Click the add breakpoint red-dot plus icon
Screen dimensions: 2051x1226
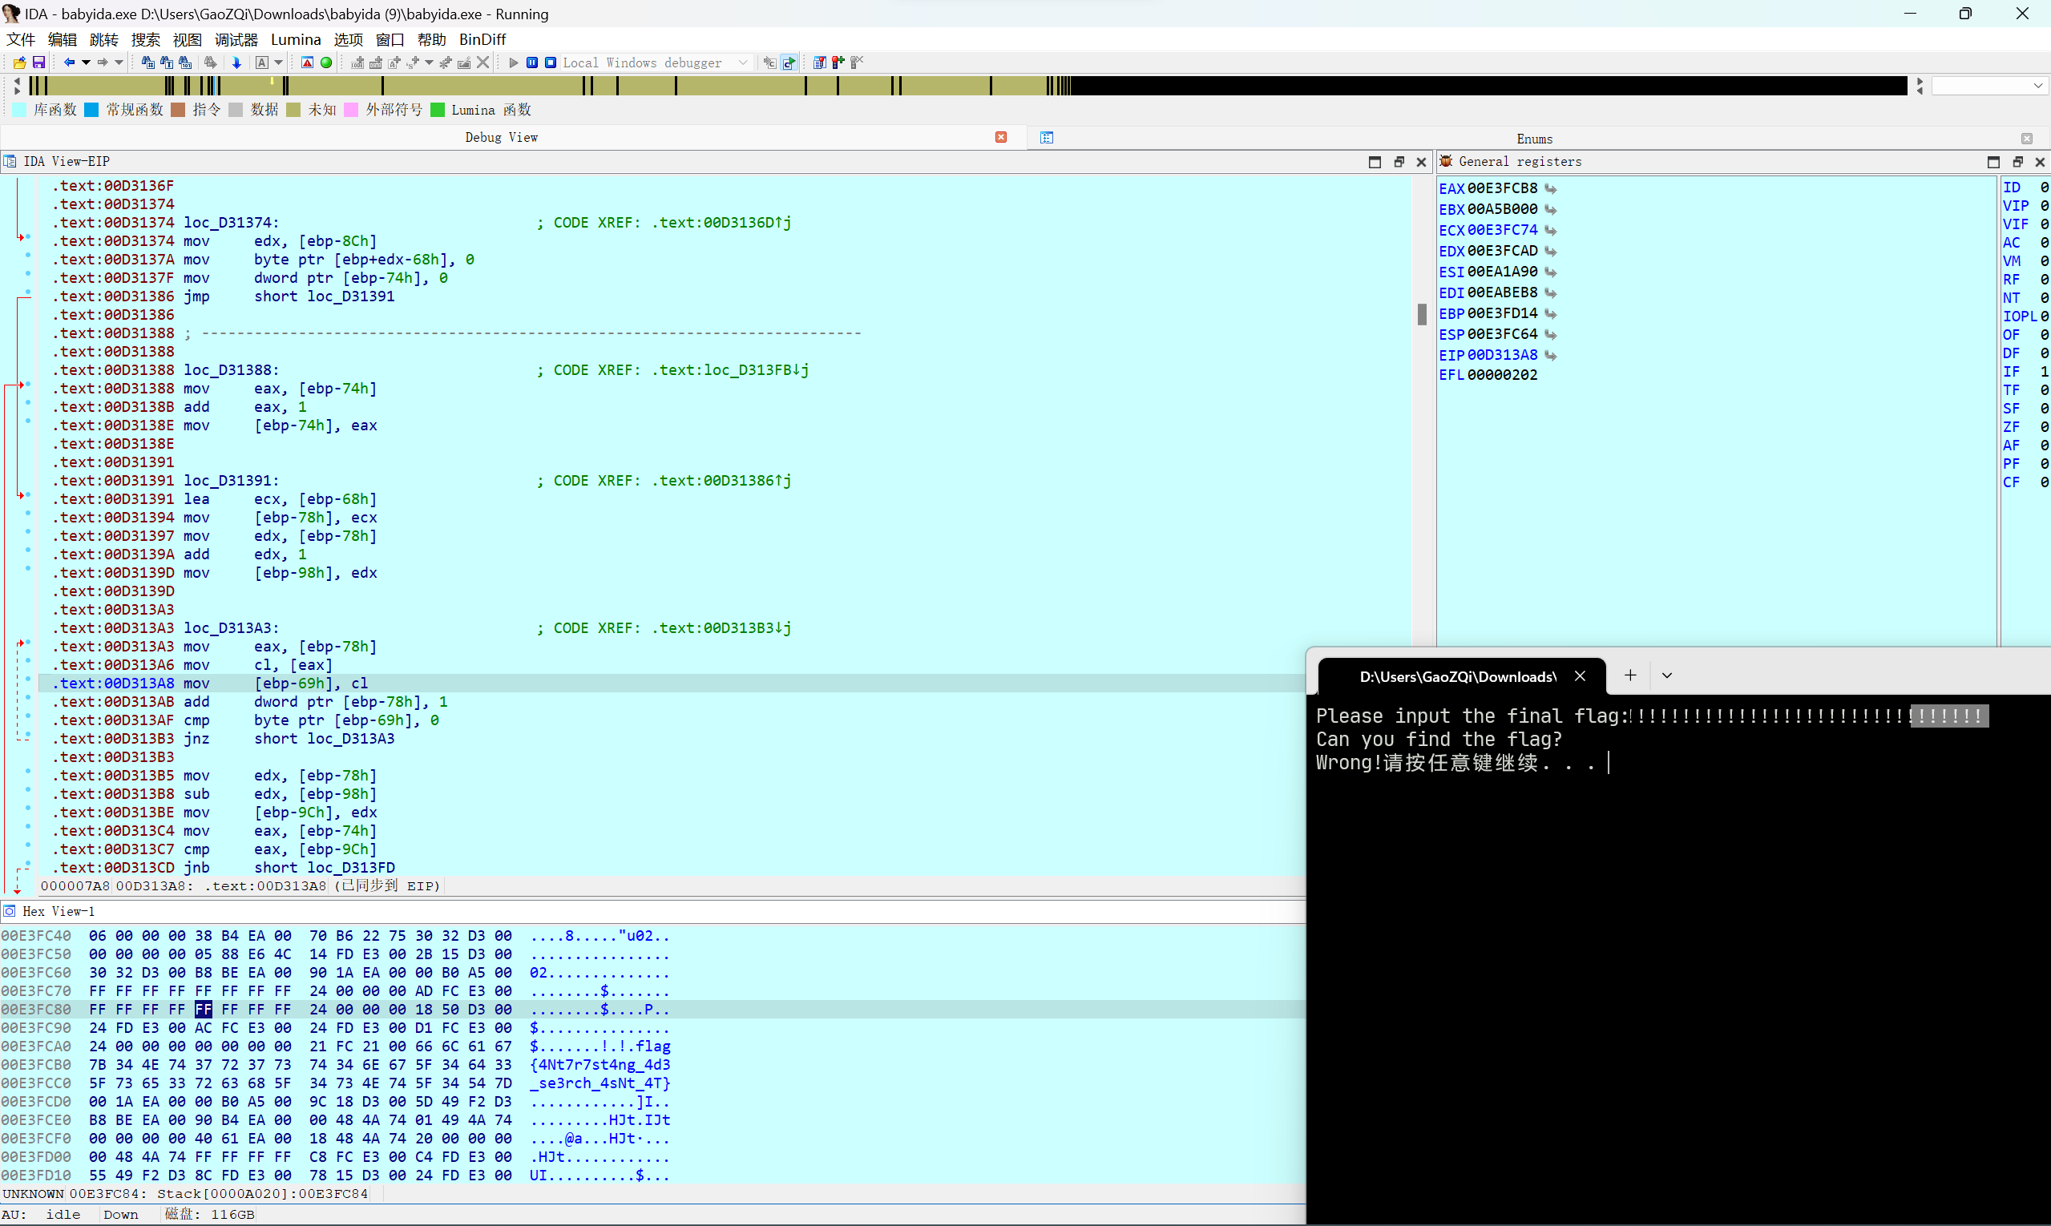coord(838,63)
